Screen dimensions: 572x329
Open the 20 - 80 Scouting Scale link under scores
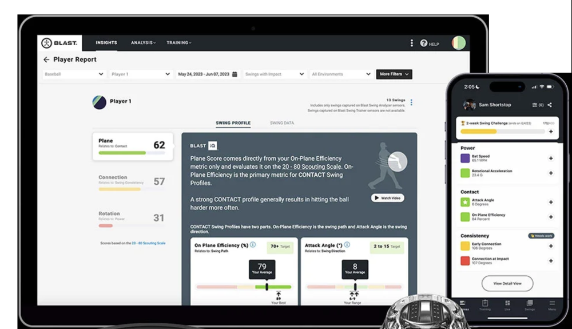click(149, 243)
